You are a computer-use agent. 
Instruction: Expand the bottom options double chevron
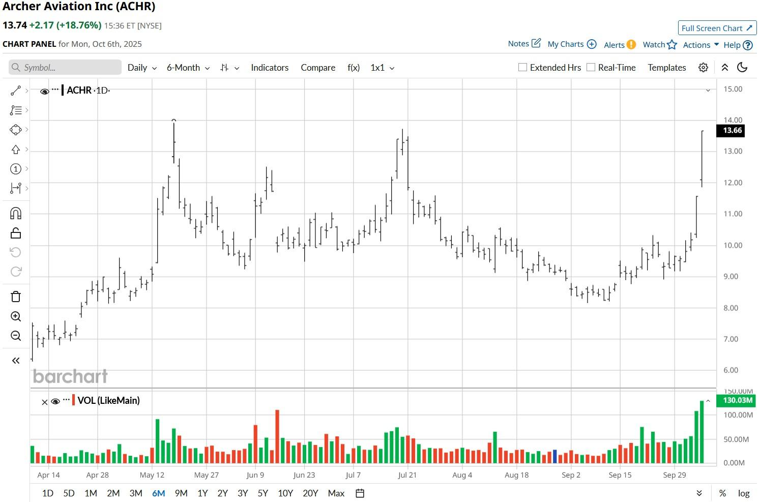click(x=699, y=493)
